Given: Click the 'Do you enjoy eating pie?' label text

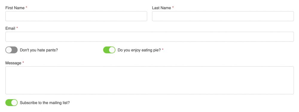Looking at the screenshot, I should click(139, 50).
